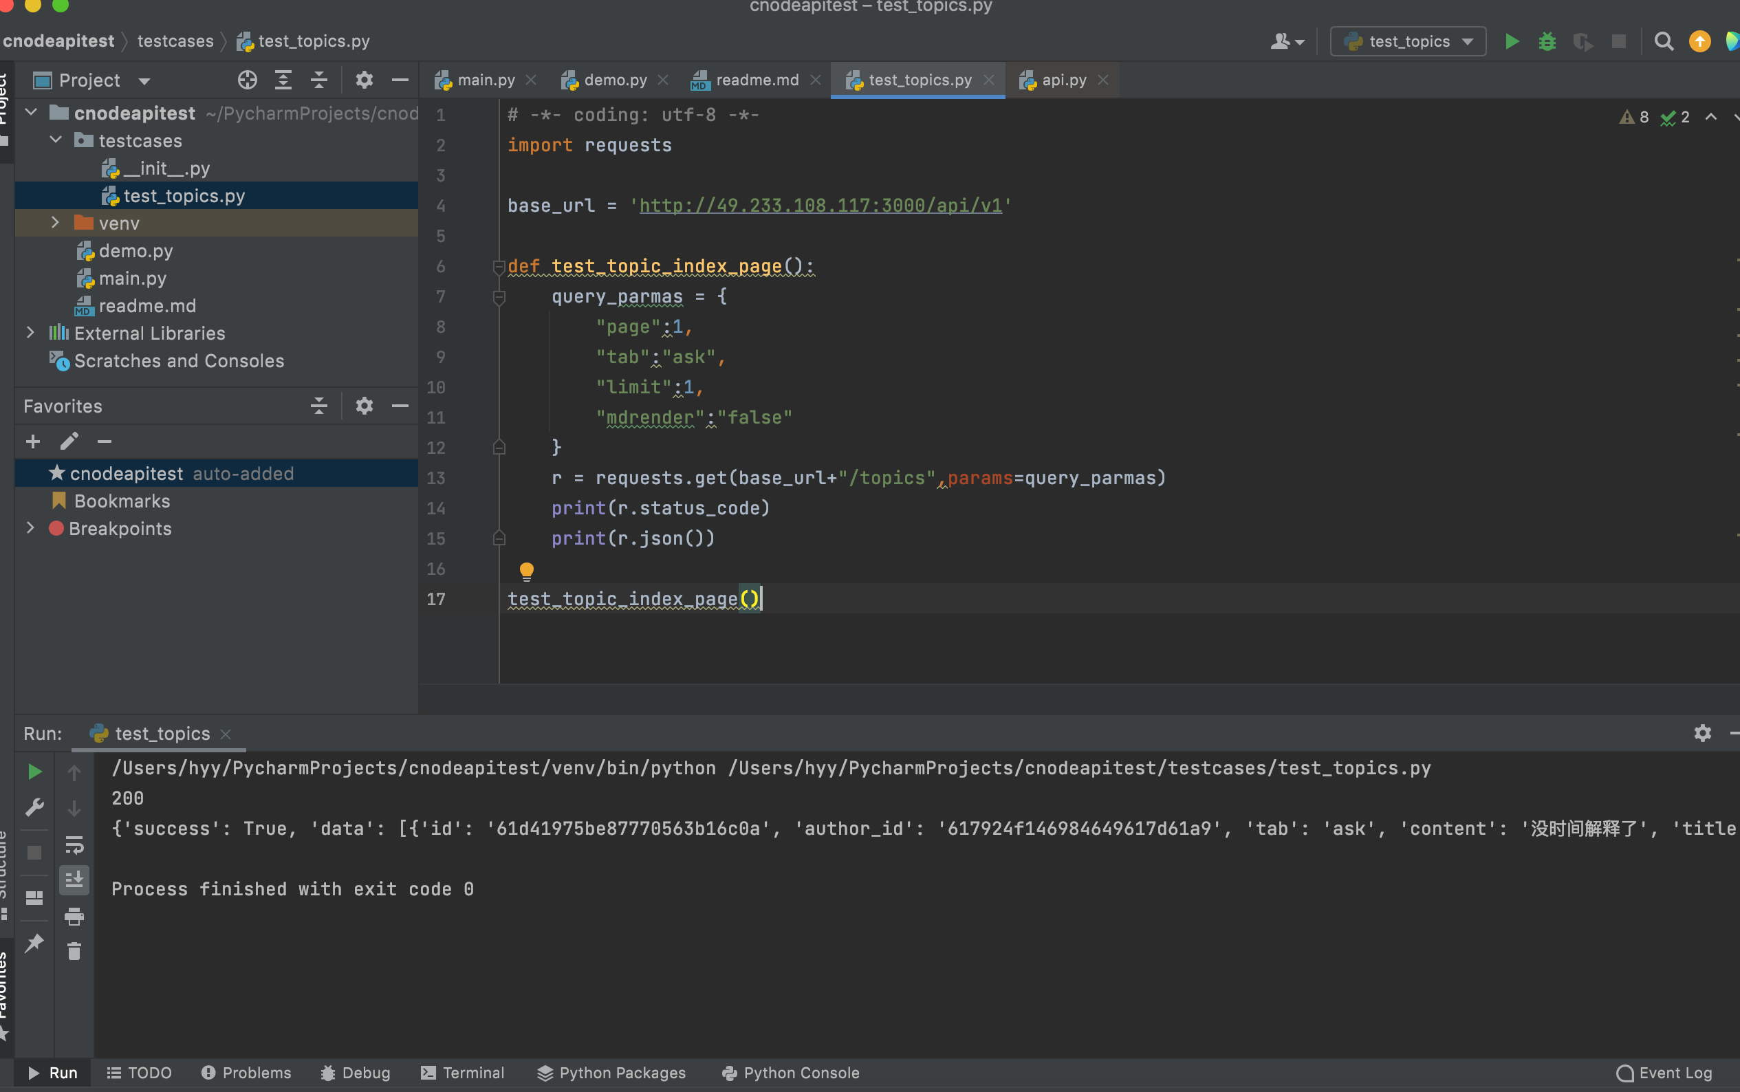This screenshot has height=1092, width=1740.
Task: Select opened file locate target icon
Action: click(x=247, y=80)
